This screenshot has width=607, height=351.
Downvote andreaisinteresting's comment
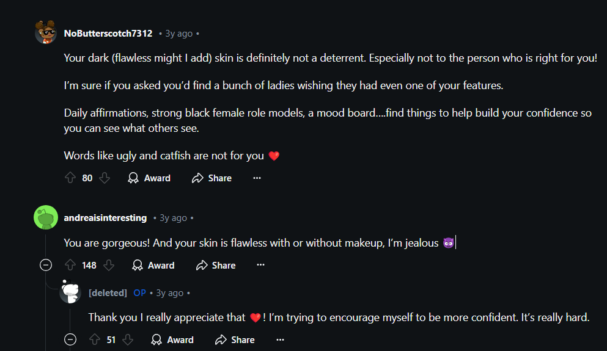109,266
